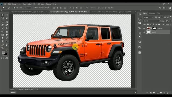Toggle lock transparent pixels
The height and width of the screenshot is (97, 172).
(148, 25)
